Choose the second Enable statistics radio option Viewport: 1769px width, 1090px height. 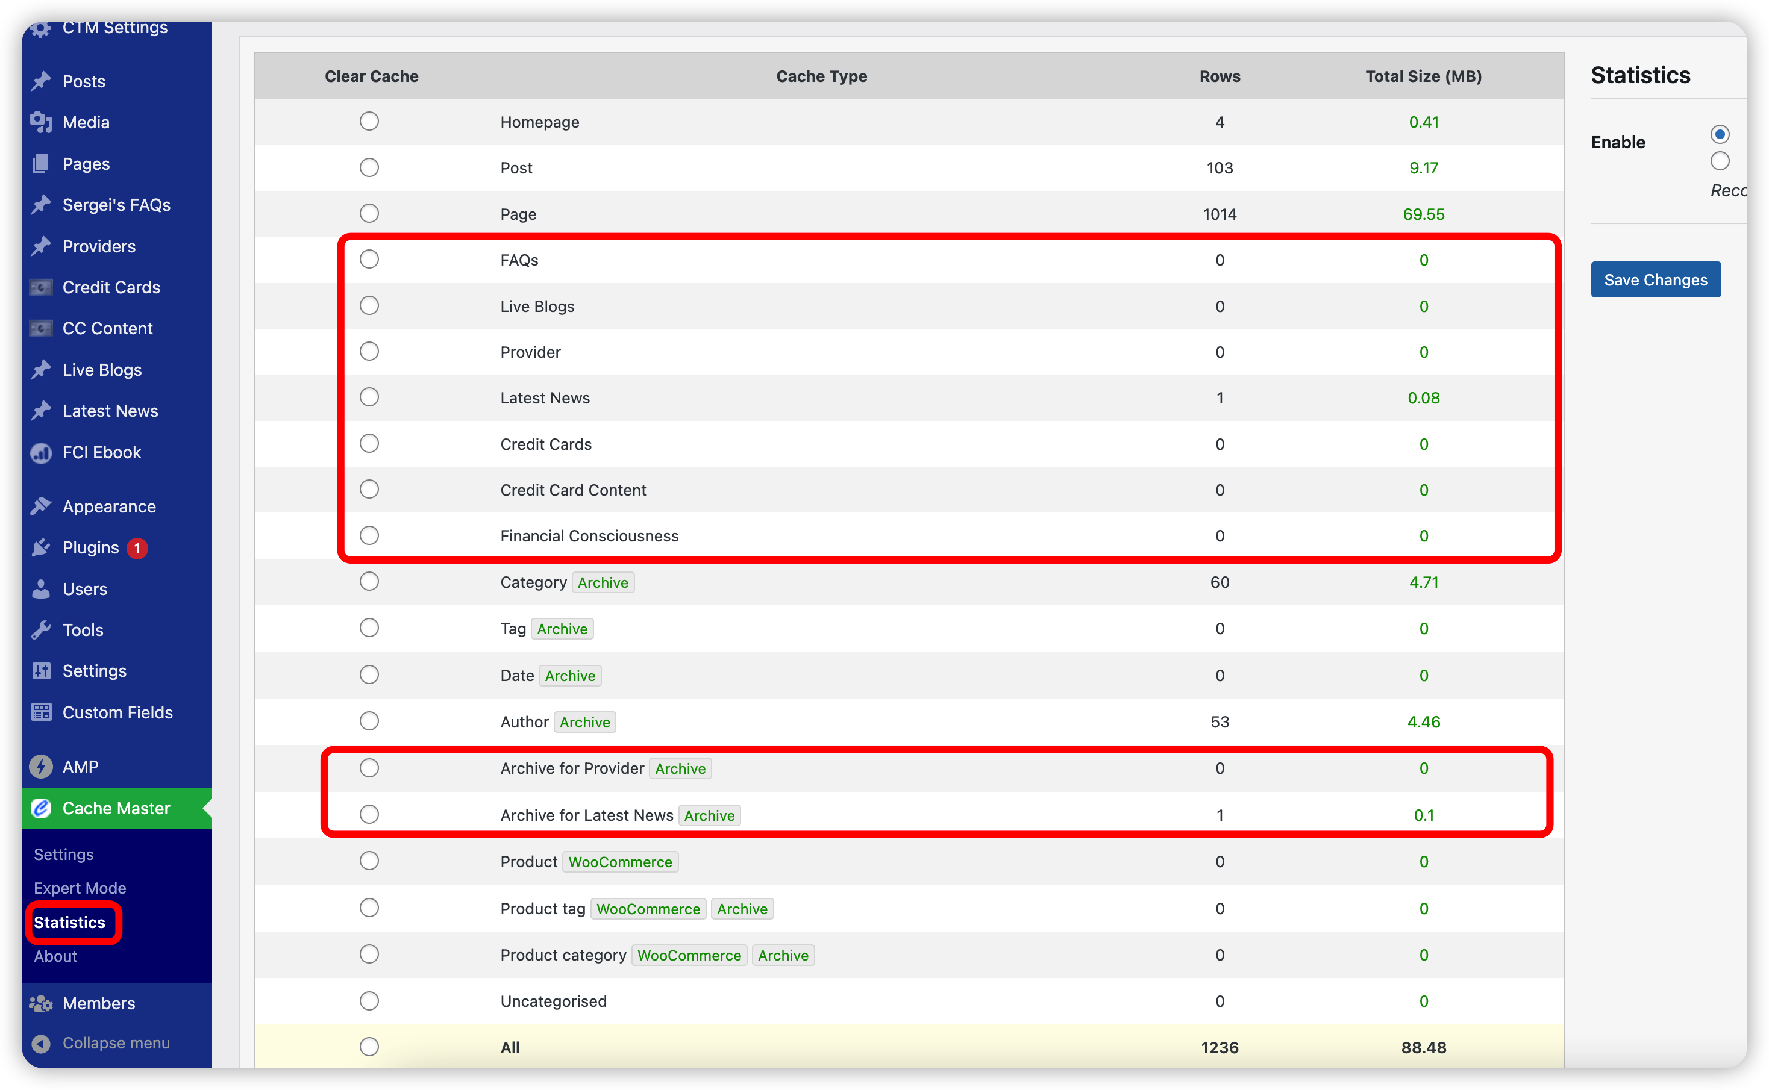(x=1720, y=161)
